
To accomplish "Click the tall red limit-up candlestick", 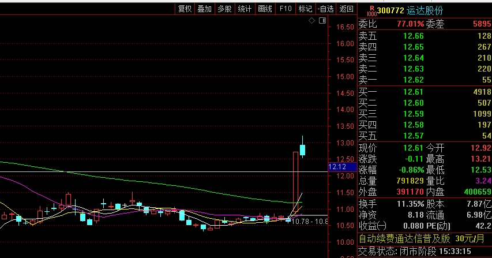I will pyautogui.click(x=295, y=181).
